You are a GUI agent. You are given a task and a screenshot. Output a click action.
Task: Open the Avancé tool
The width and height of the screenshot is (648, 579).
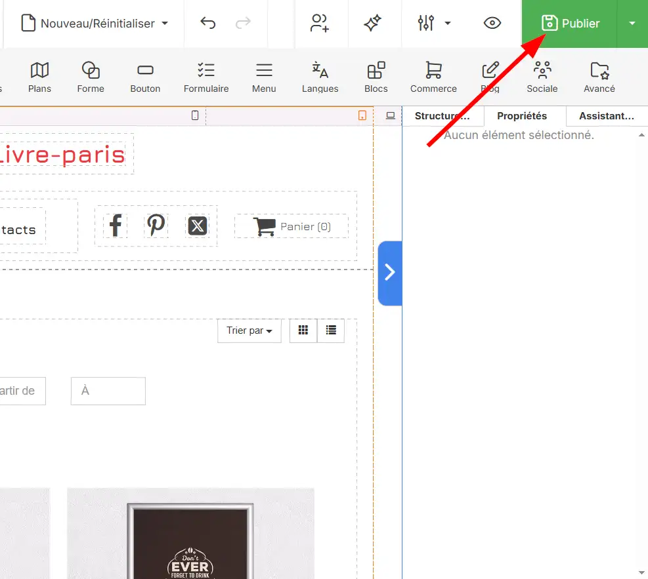(599, 77)
